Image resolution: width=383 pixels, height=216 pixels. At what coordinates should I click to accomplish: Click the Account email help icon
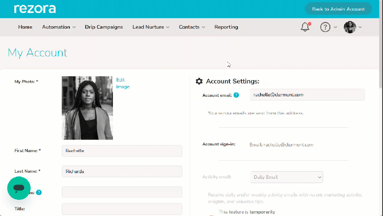coord(236,95)
